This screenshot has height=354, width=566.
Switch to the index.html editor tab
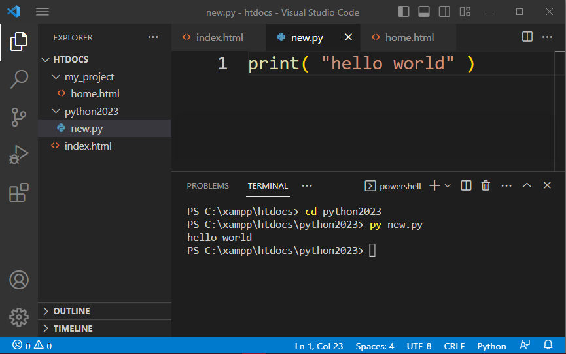point(219,37)
